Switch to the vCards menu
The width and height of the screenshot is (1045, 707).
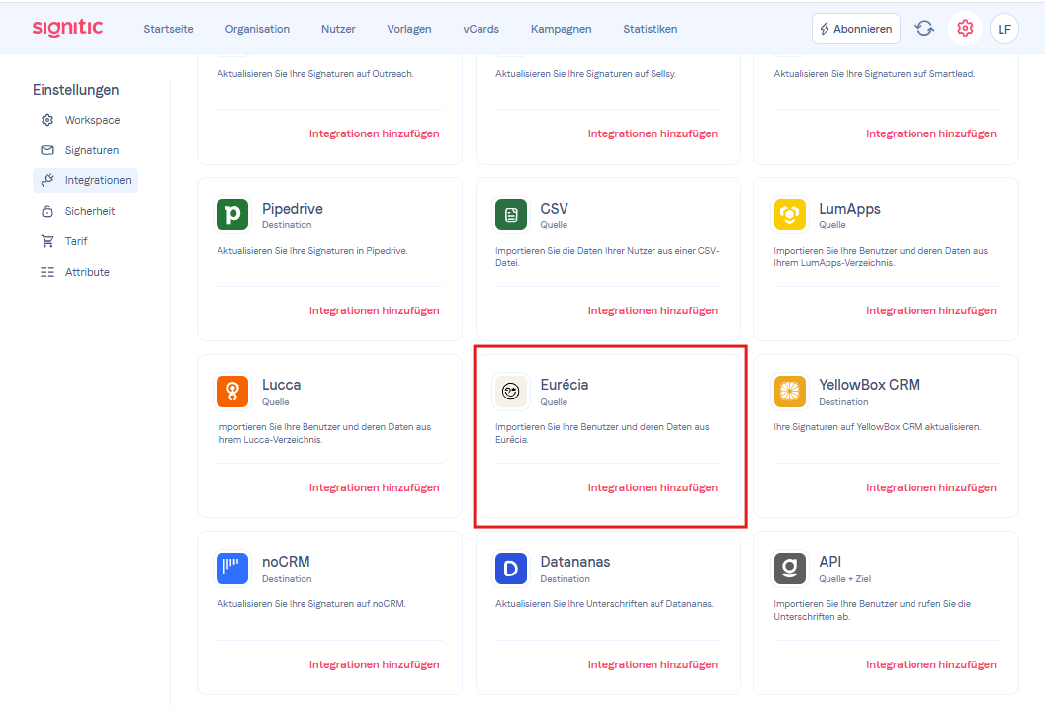point(481,29)
